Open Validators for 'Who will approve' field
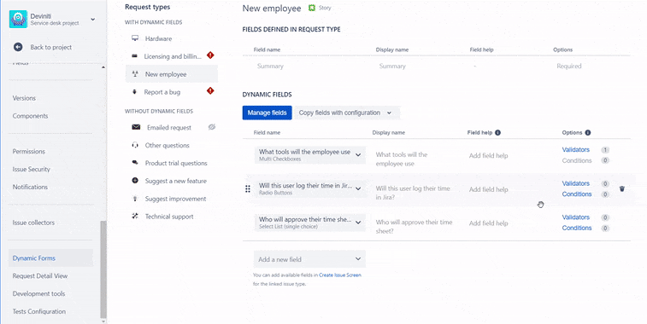 pyautogui.click(x=575, y=217)
